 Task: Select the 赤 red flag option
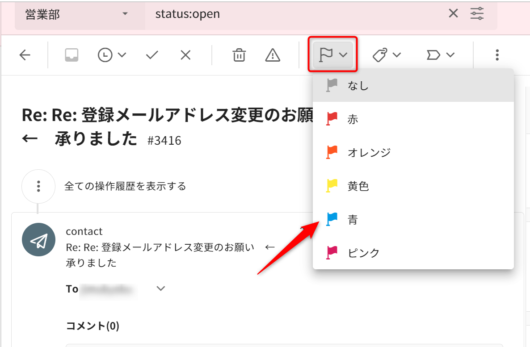[353, 119]
